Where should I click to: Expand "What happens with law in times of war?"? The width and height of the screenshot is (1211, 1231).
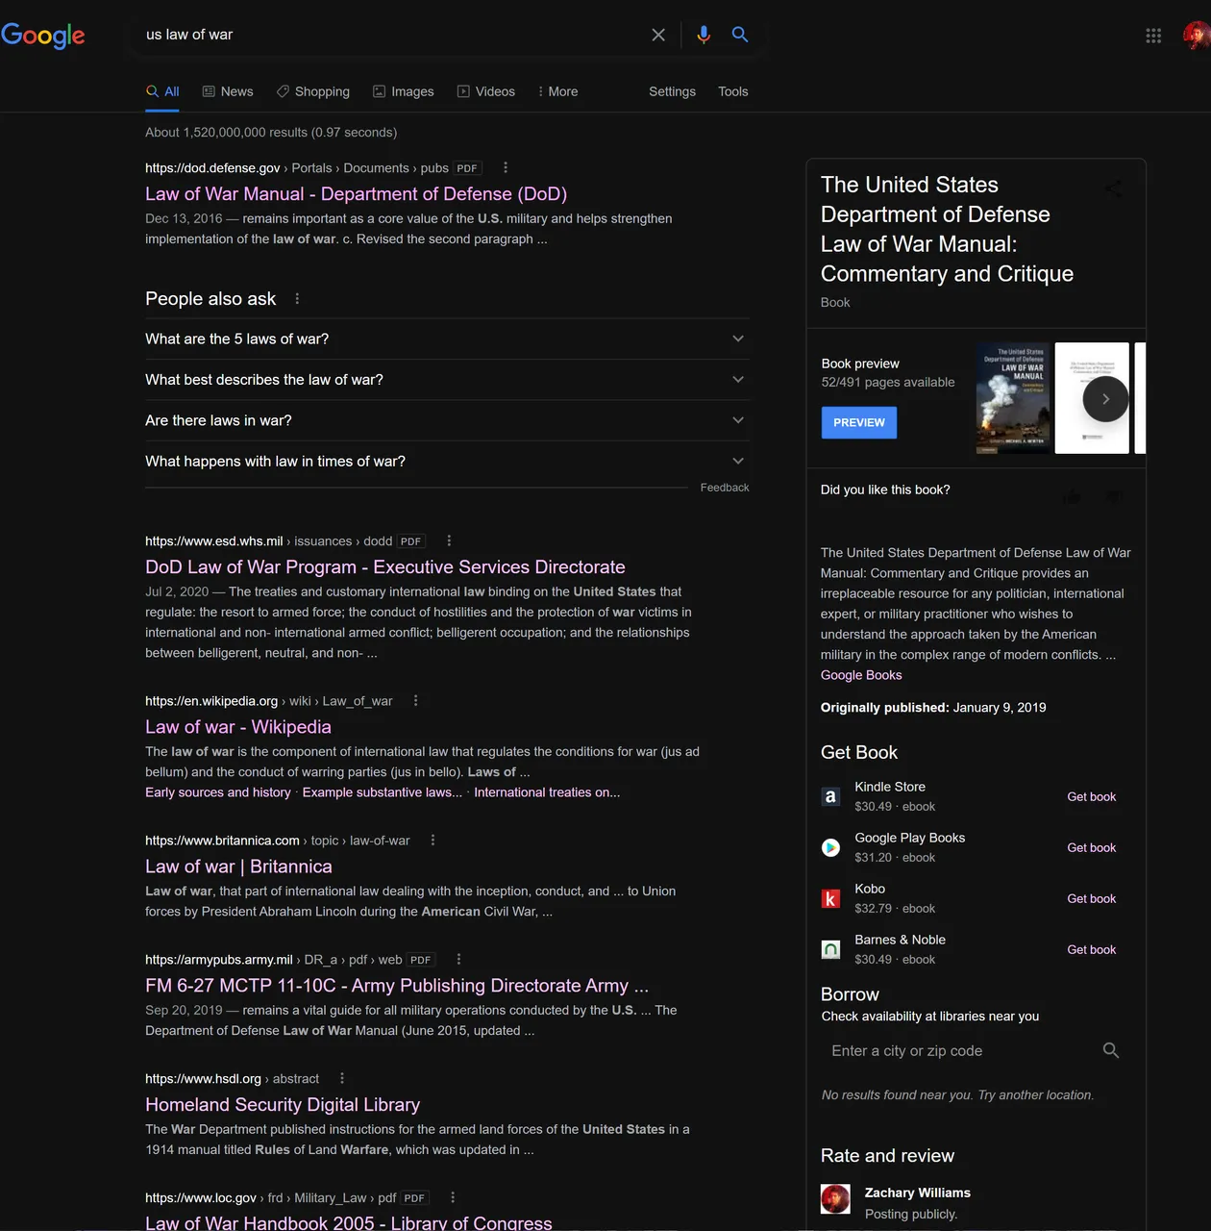click(x=447, y=462)
